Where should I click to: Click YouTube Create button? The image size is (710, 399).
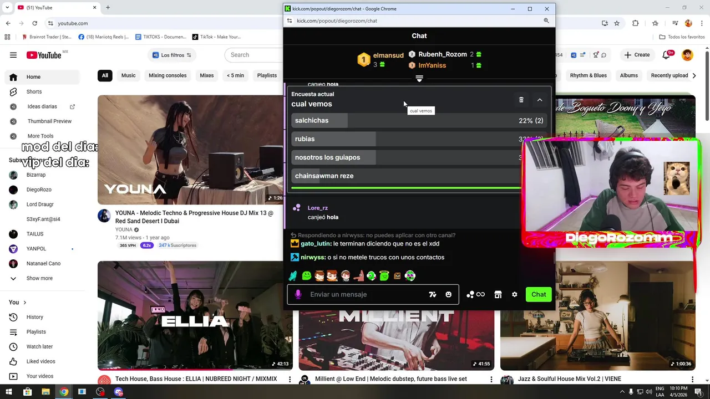tap(637, 55)
